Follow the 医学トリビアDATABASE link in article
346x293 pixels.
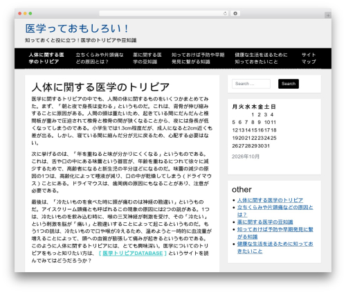pos(132,254)
